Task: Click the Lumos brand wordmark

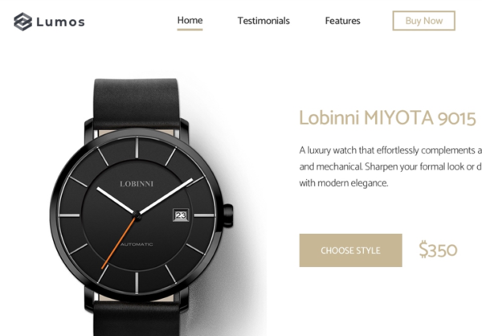Action: pyautogui.click(x=60, y=22)
